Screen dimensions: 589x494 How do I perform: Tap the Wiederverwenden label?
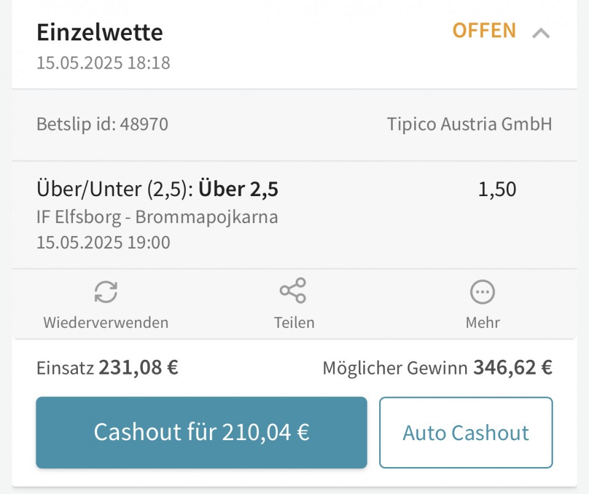pos(106,322)
